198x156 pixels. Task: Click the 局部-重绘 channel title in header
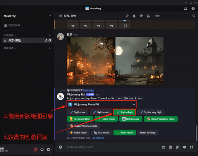click(70, 16)
